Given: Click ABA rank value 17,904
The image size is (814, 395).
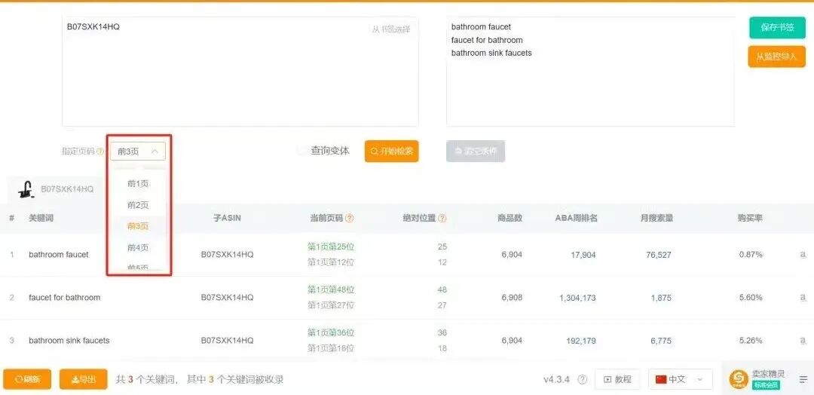Looking at the screenshot, I should 583,255.
